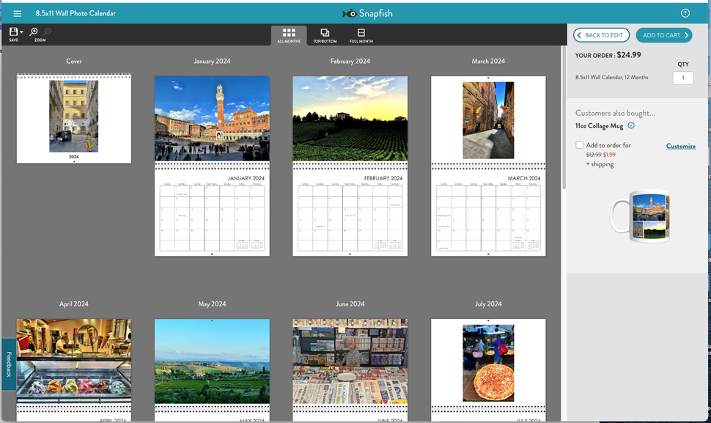Click the Back to Edit button
Screen dimensions: 711x423
click(x=601, y=34)
